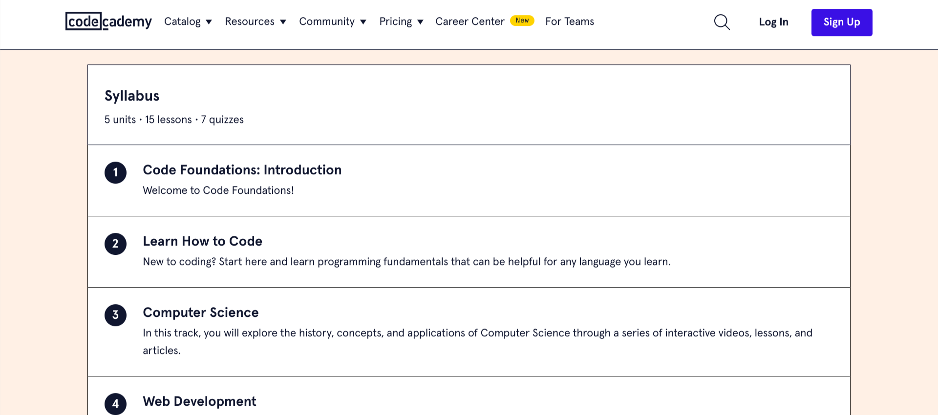The image size is (938, 415).
Task: Click the unit 3 number badge
Action: pos(115,315)
